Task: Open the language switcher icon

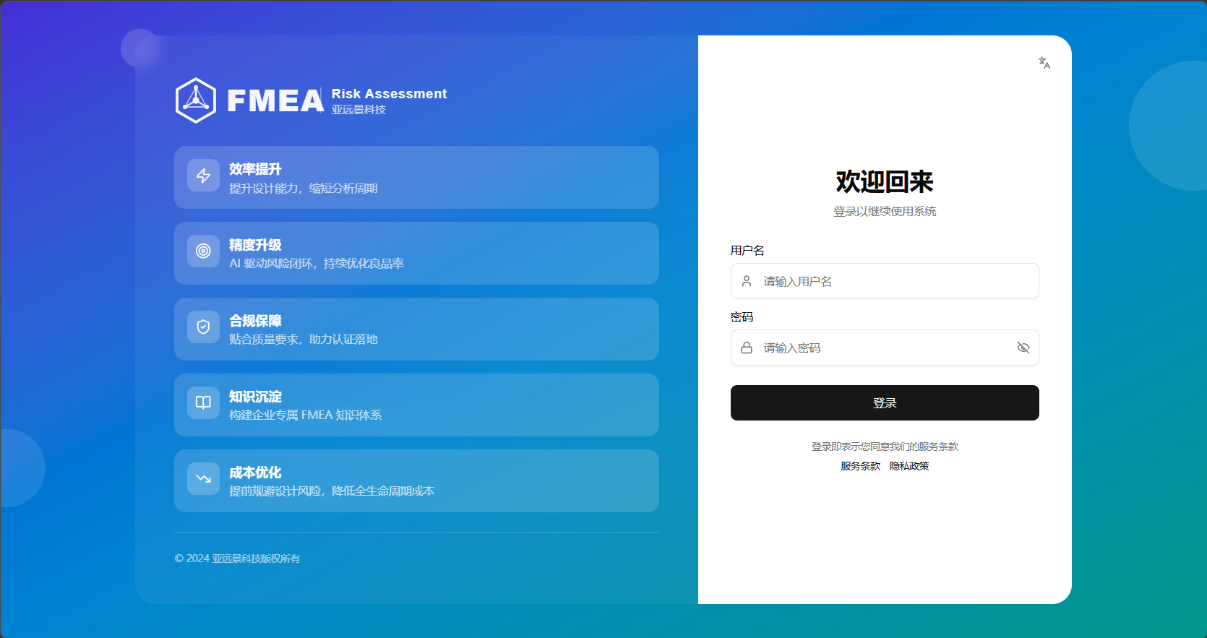Action: (1044, 63)
